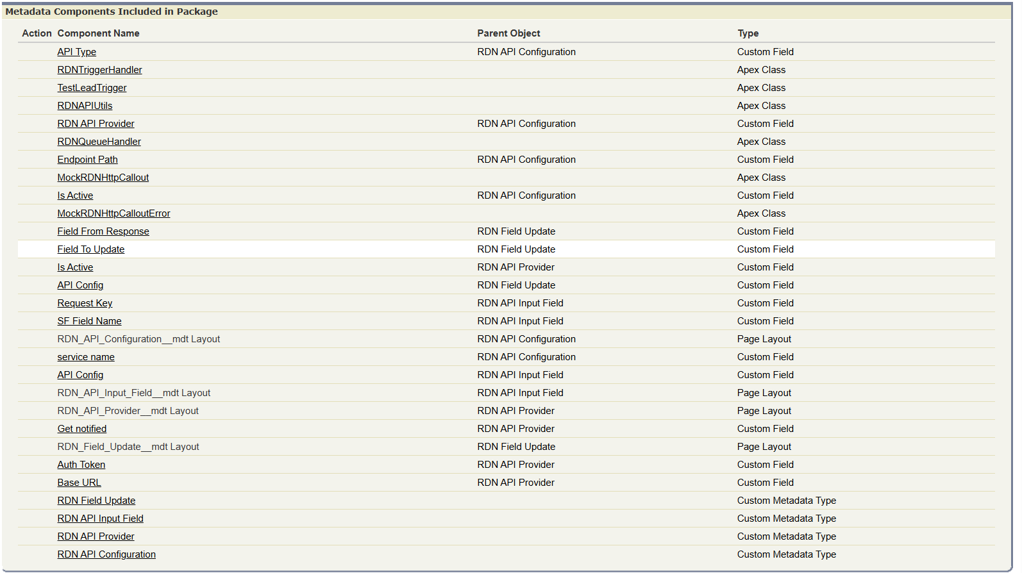Click the service name field link
The image size is (1022, 573).
(x=86, y=357)
